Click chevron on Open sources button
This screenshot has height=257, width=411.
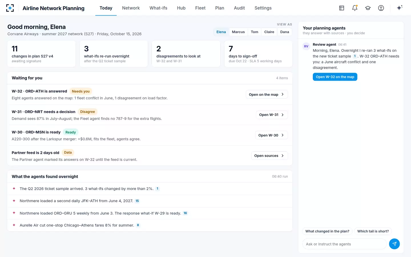tap(283, 156)
